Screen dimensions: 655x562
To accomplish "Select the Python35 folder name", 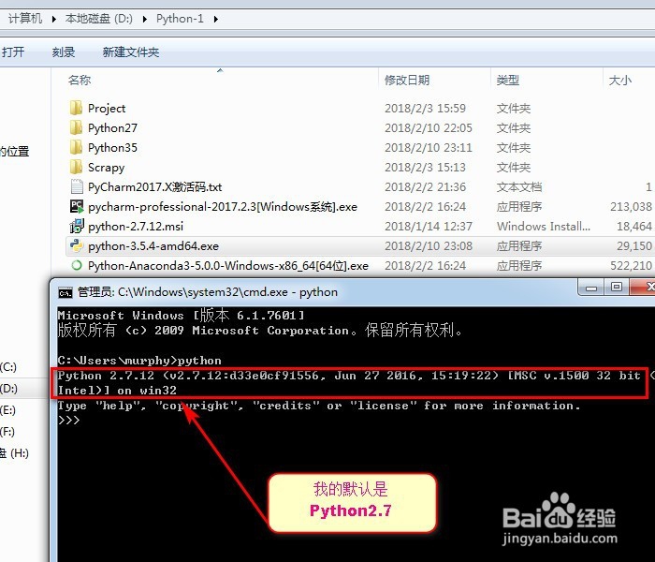I will pyautogui.click(x=112, y=148).
